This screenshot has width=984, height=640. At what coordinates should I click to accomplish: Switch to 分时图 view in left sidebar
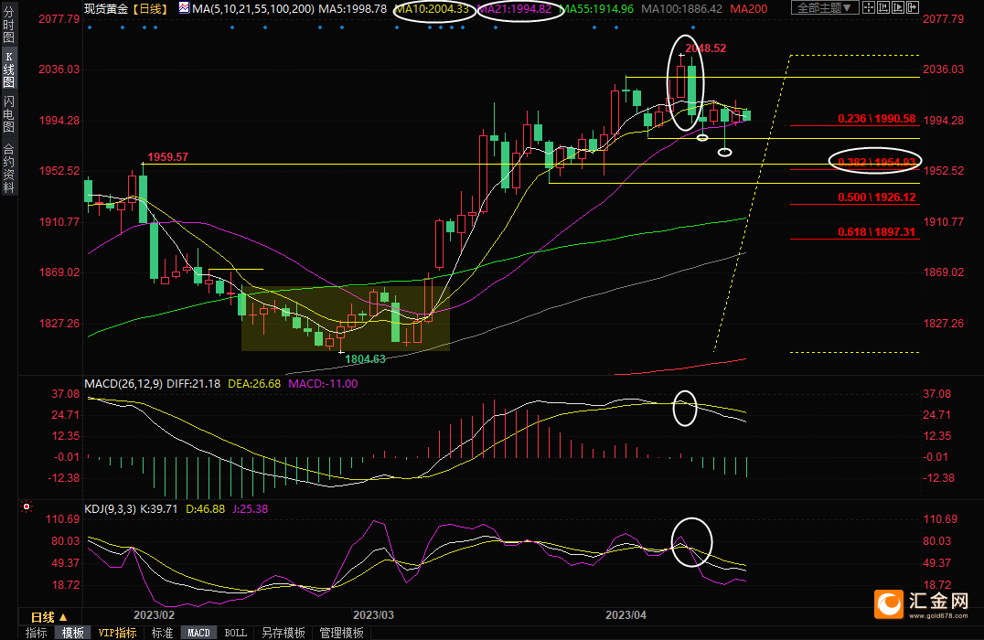click(9, 24)
